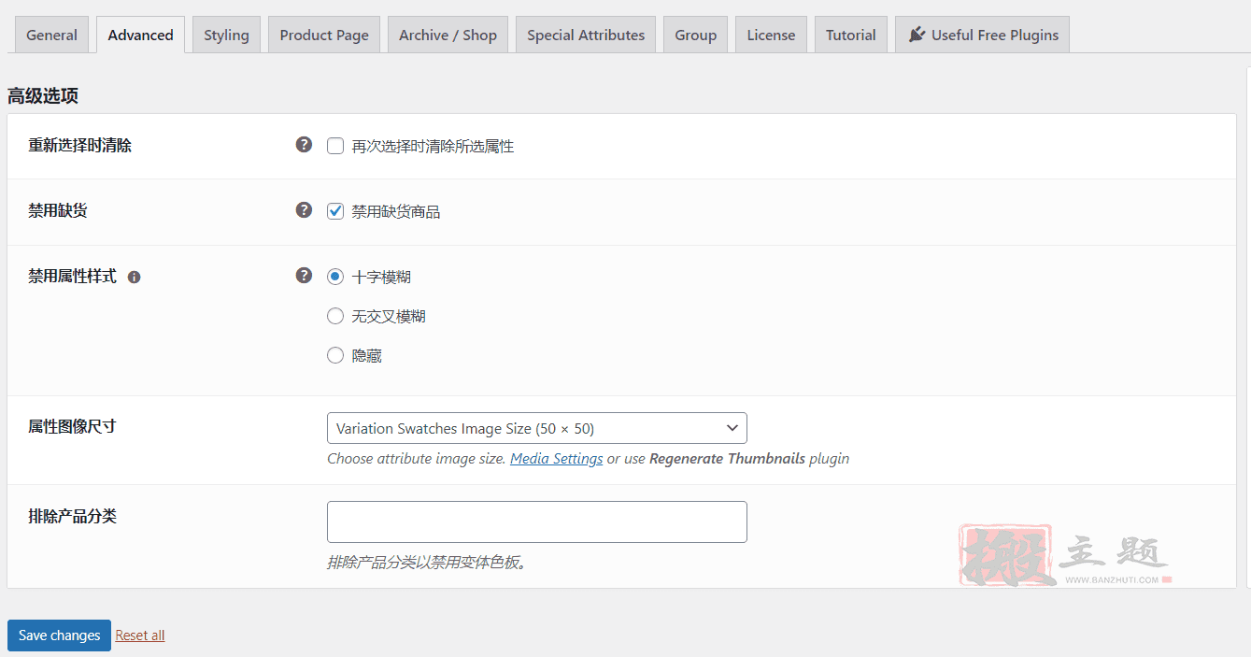The height and width of the screenshot is (657, 1251).
Task: Click the help icon for 重新选择时清除
Action: (304, 145)
